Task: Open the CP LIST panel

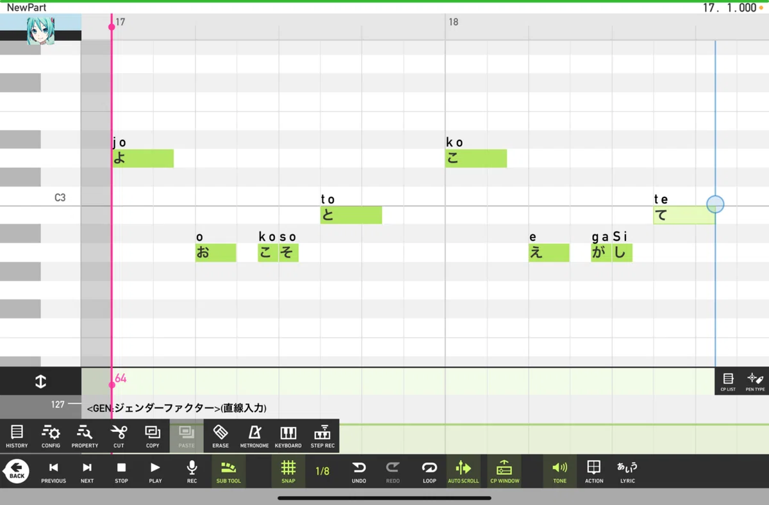Action: click(728, 382)
